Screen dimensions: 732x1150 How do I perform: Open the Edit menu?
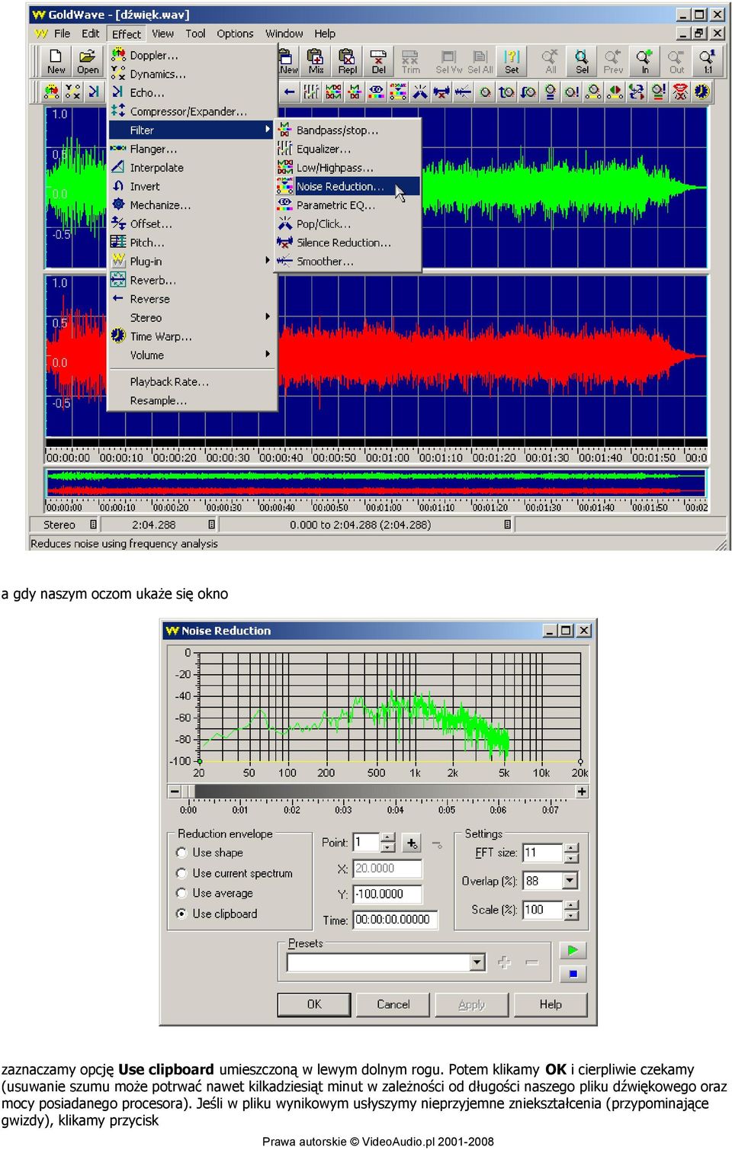pyautogui.click(x=91, y=34)
